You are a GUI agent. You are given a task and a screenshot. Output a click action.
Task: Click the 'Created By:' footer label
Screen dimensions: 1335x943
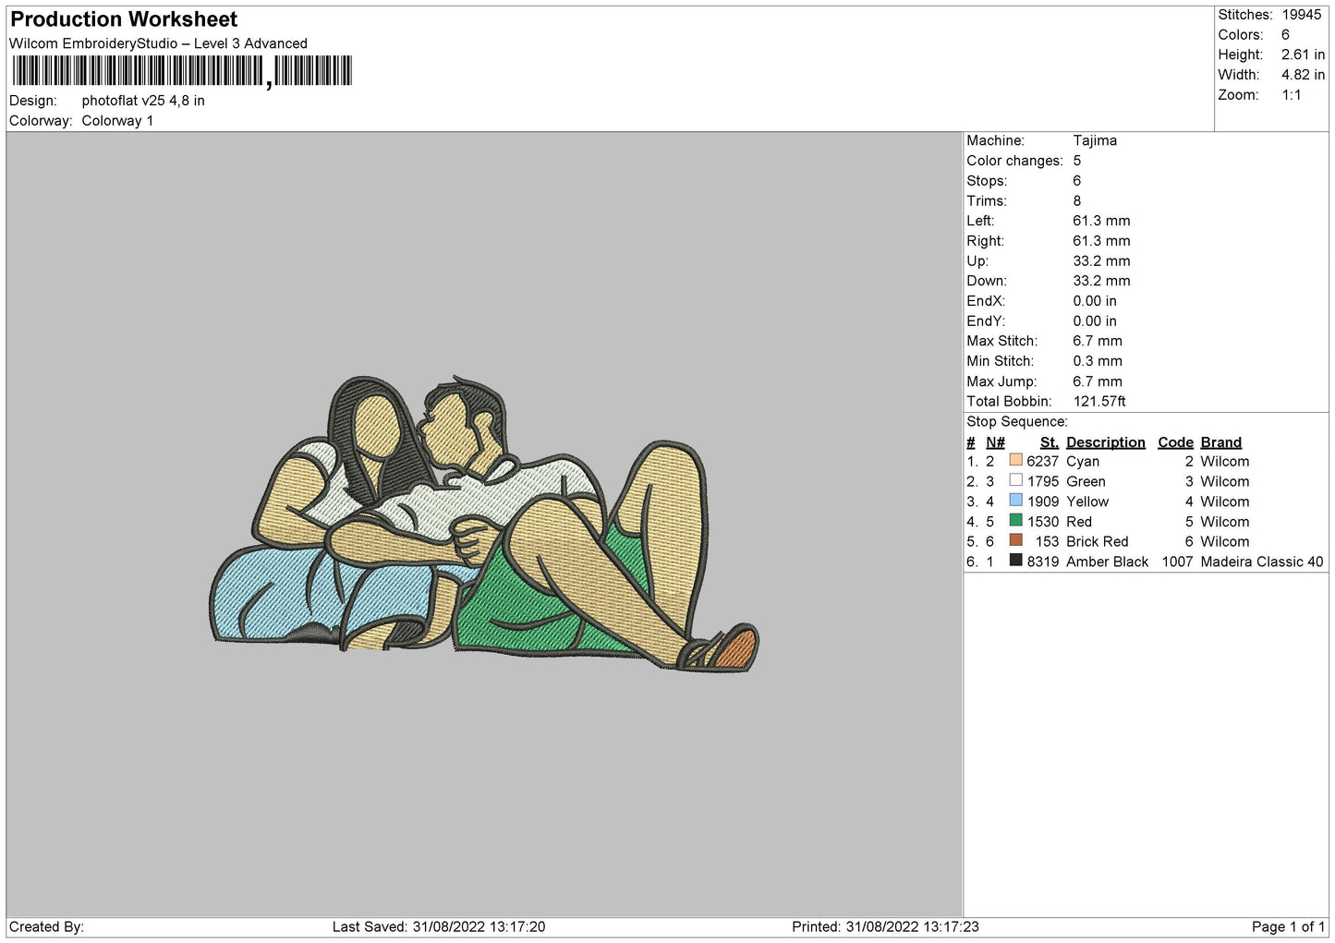tap(46, 926)
